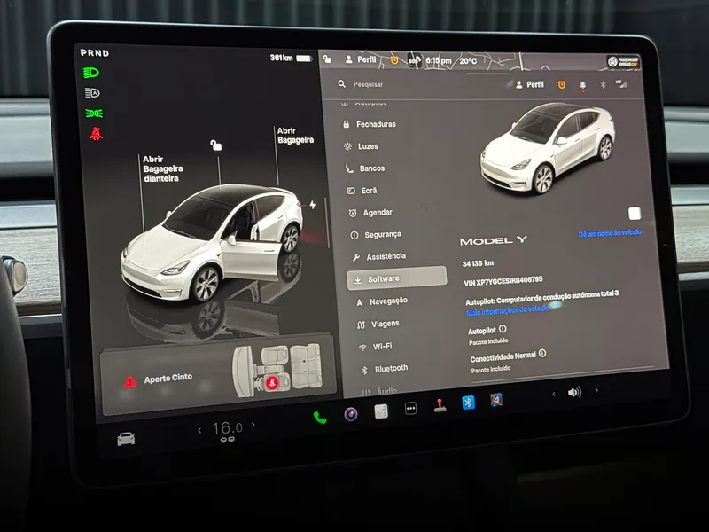Tap the 6:15 pm clock display
709x532 pixels.
pos(438,60)
